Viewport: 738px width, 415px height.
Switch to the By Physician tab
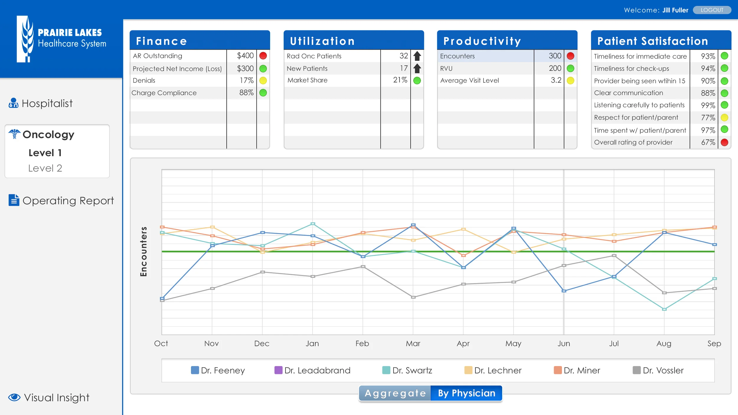pyautogui.click(x=466, y=393)
